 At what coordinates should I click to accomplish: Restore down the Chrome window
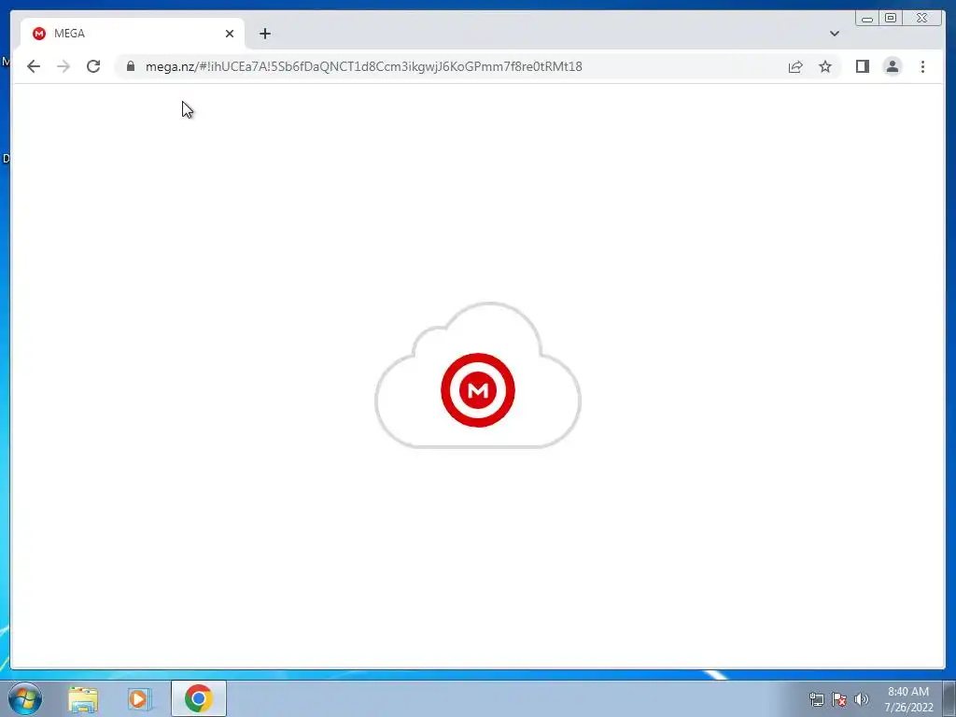[891, 19]
